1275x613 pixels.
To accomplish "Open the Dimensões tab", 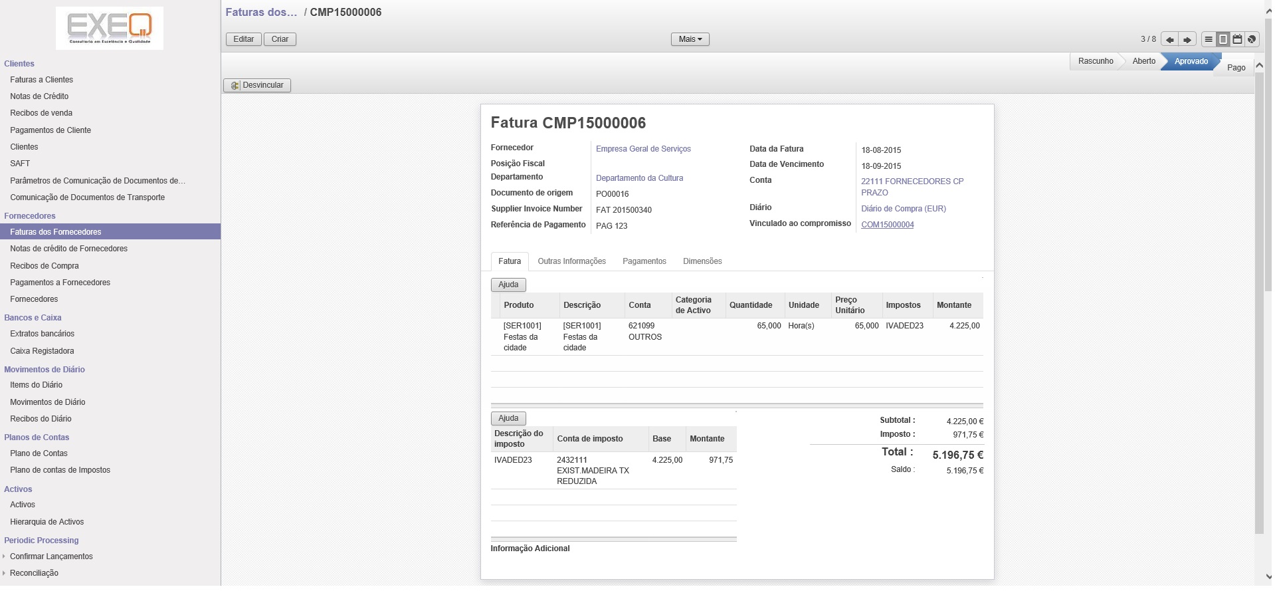I will [x=702, y=261].
